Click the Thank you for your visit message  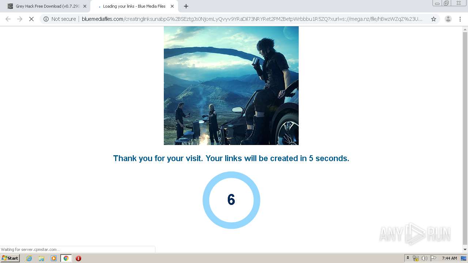coord(231,158)
